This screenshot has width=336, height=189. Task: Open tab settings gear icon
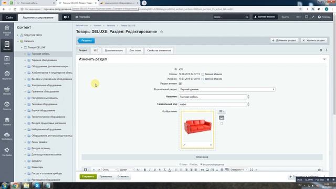coord(321,50)
